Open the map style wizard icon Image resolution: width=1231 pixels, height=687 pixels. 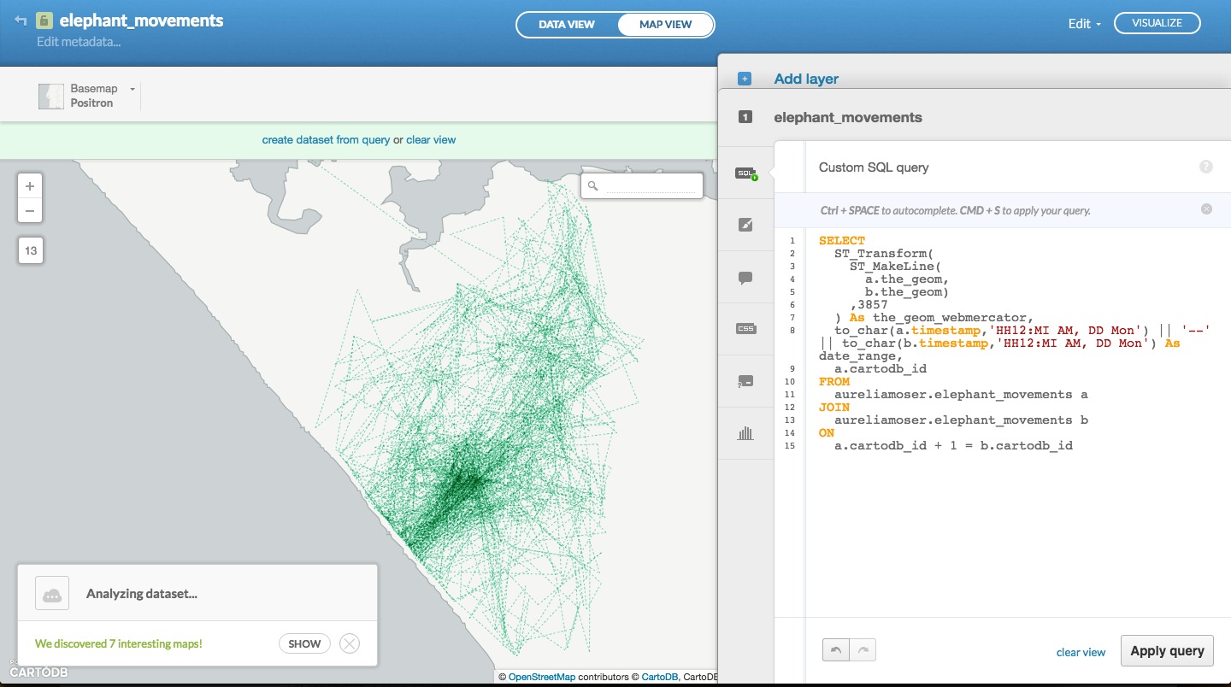point(745,225)
